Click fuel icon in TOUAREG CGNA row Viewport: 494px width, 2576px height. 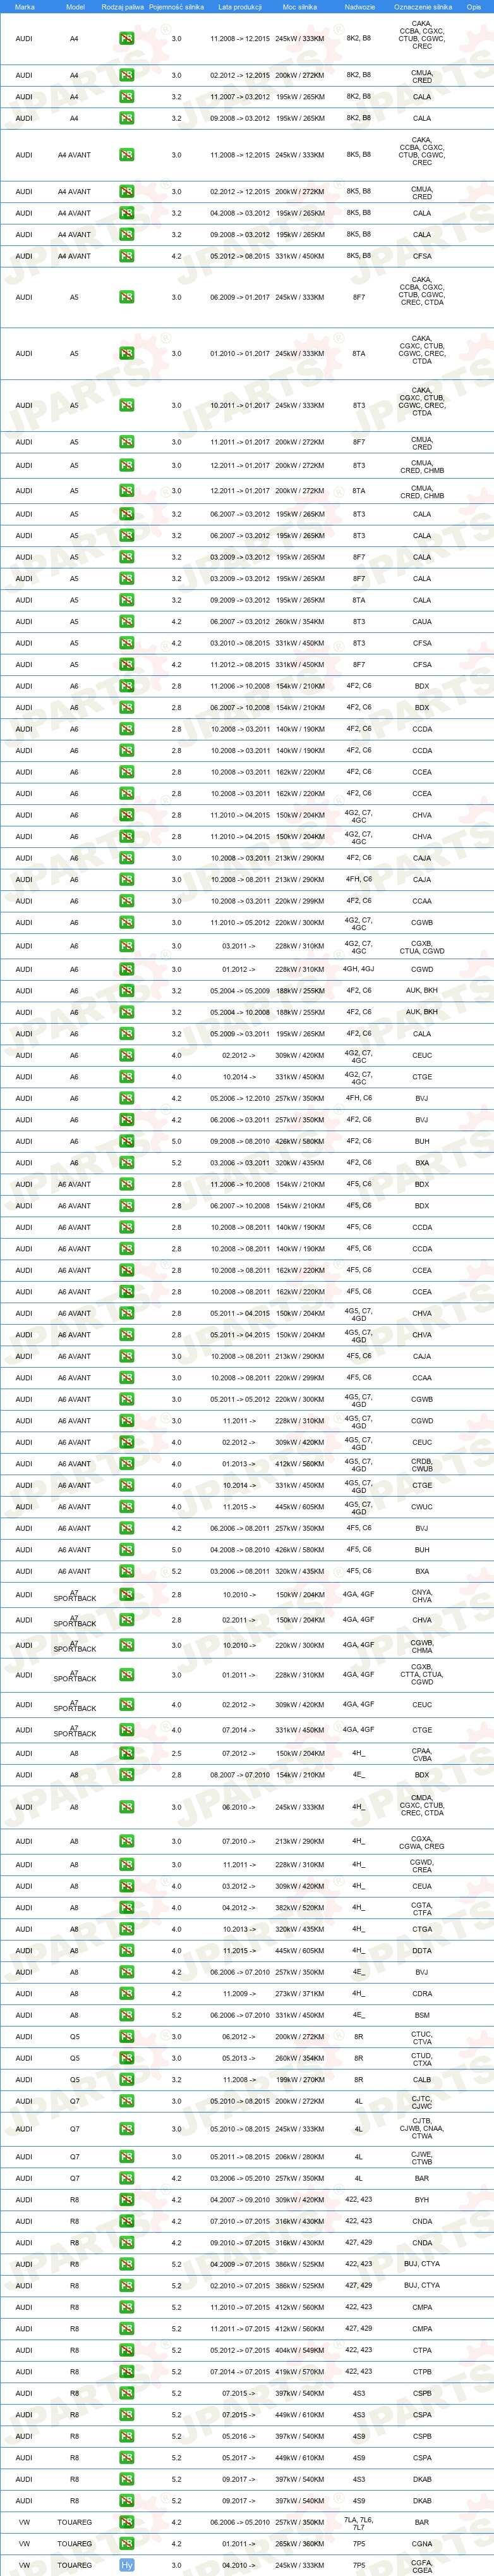tap(127, 2544)
